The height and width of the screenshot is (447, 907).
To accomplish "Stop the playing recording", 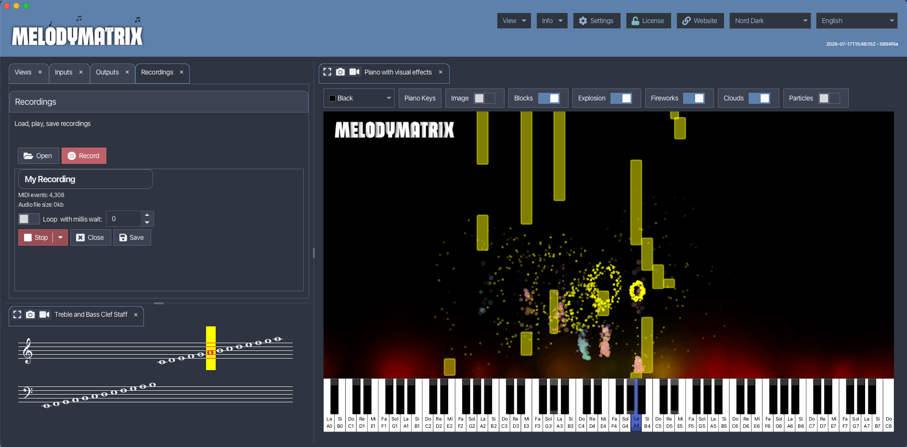I will pos(36,237).
